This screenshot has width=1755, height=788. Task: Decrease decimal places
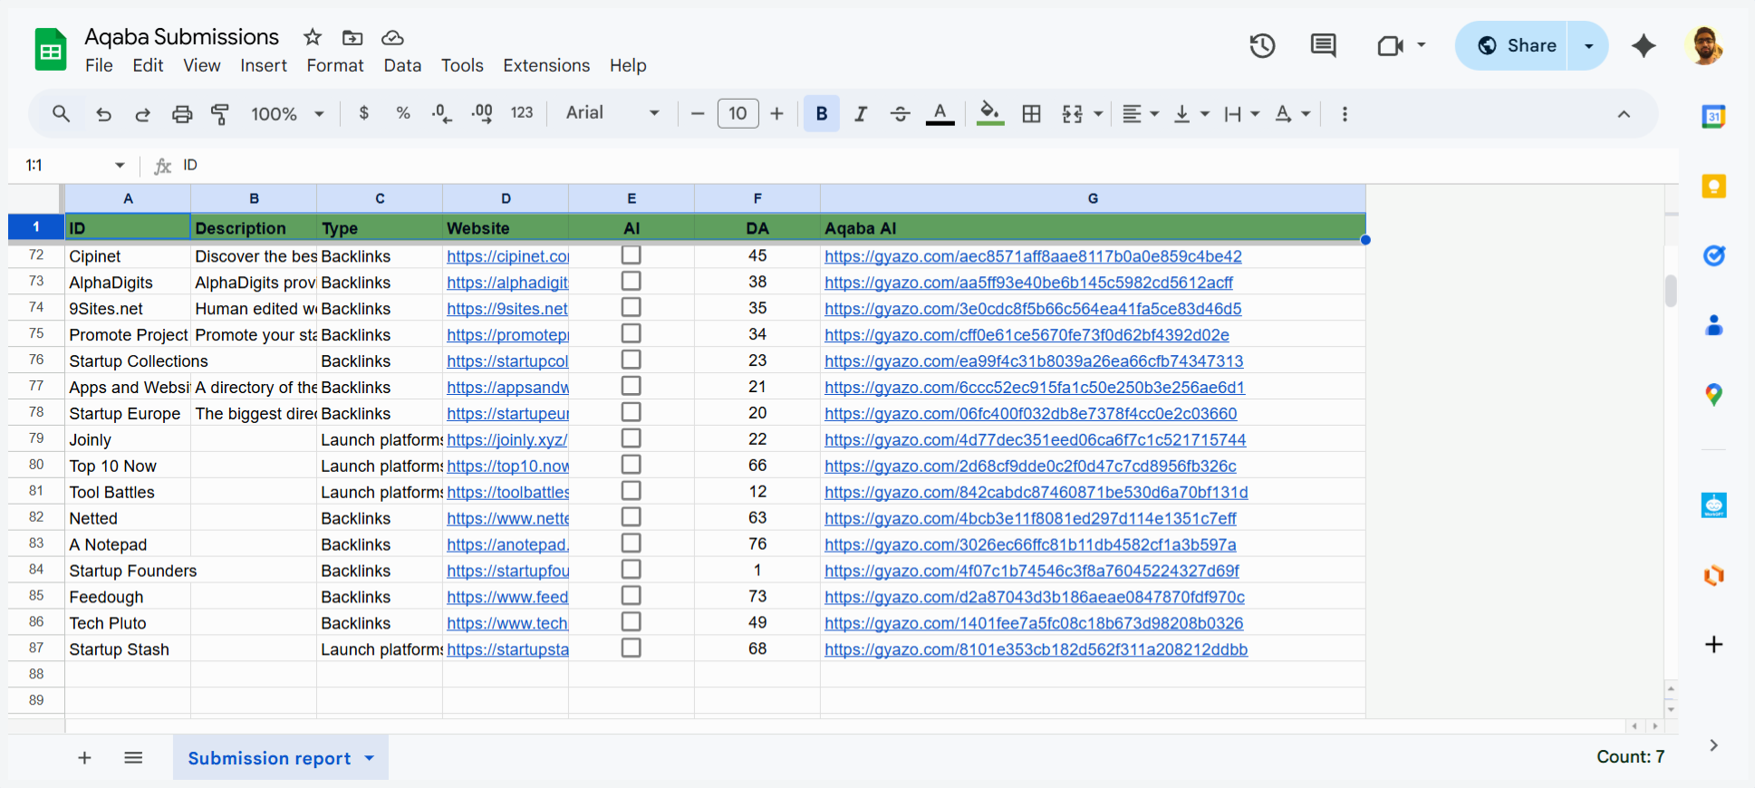(442, 113)
